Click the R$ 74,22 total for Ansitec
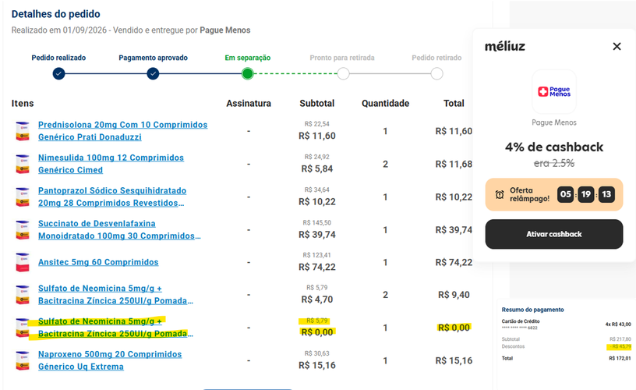636x390 pixels. (454, 263)
